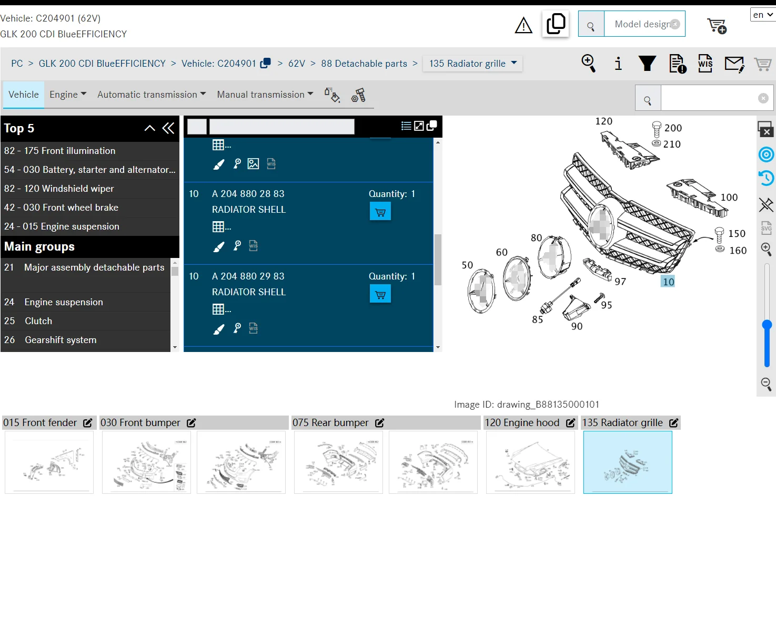Click the zoom-plus magnifier in breadcrumb toolbar
The image size is (776, 632).
click(588, 64)
